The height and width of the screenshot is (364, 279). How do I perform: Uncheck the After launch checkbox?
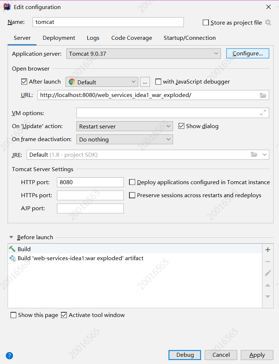click(x=24, y=82)
